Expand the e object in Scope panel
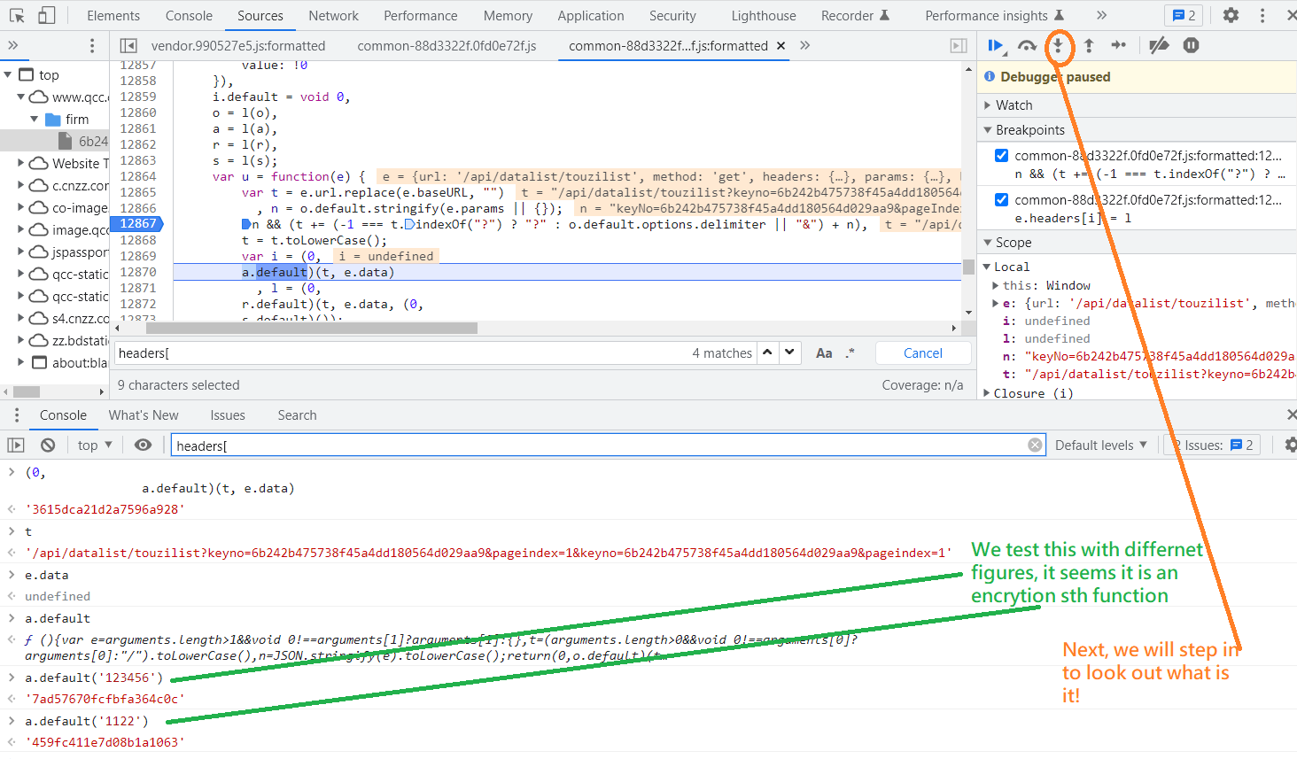Screen dimensions: 1297x759 tap(993, 303)
